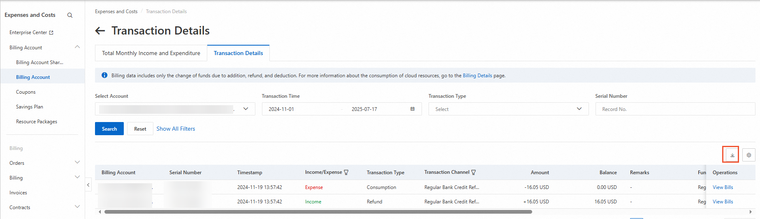Click the end date 2025-07-17 field

[364, 109]
